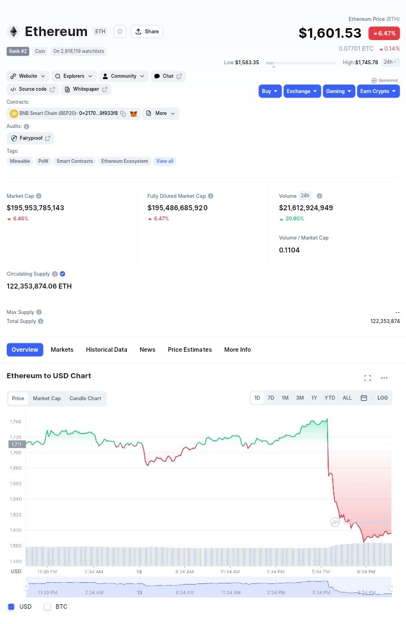Open the Price Estimates tab
The image size is (406, 624).
tap(190, 350)
